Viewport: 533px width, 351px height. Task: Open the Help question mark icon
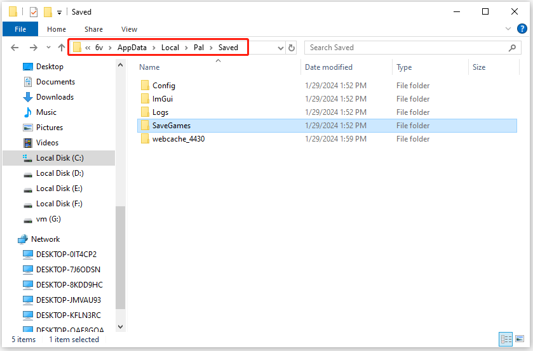(x=522, y=29)
